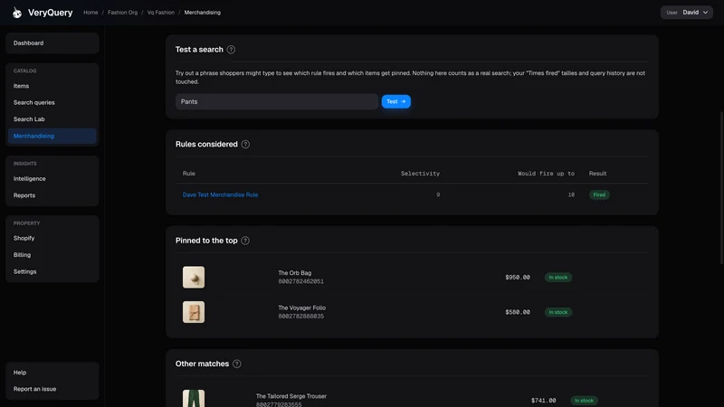The width and height of the screenshot is (724, 407).
Task: Click the blue Test button
Action: [x=395, y=101]
